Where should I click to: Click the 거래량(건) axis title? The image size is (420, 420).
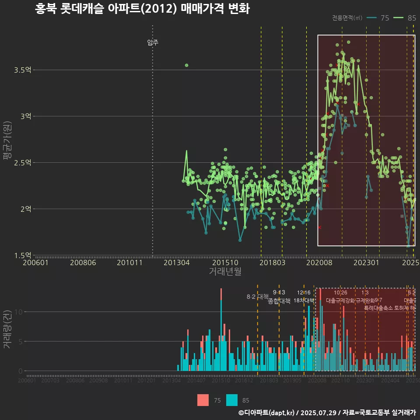pos(7,329)
